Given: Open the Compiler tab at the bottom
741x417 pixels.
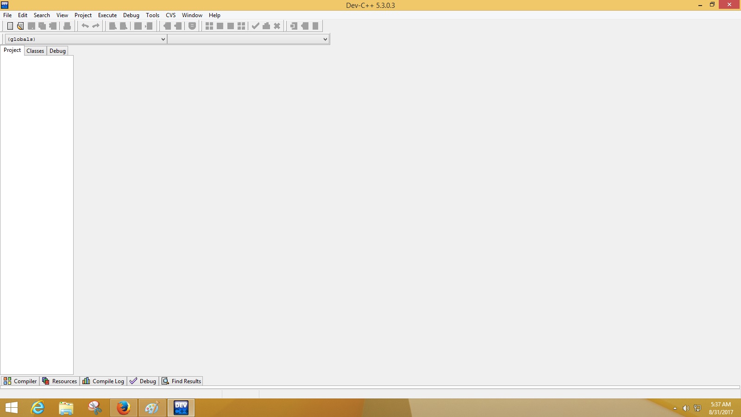Looking at the screenshot, I should [20, 381].
